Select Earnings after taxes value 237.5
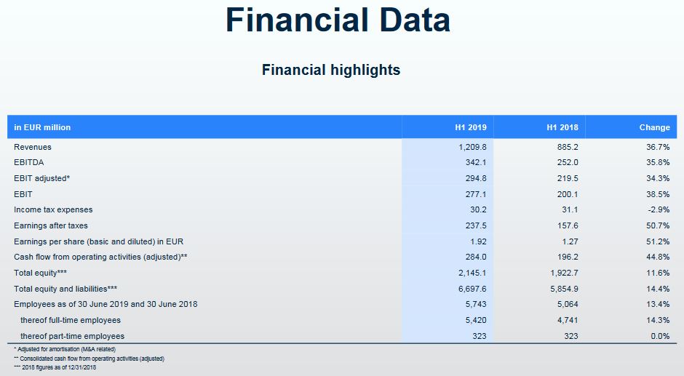The width and height of the screenshot is (684, 376). pos(475,225)
